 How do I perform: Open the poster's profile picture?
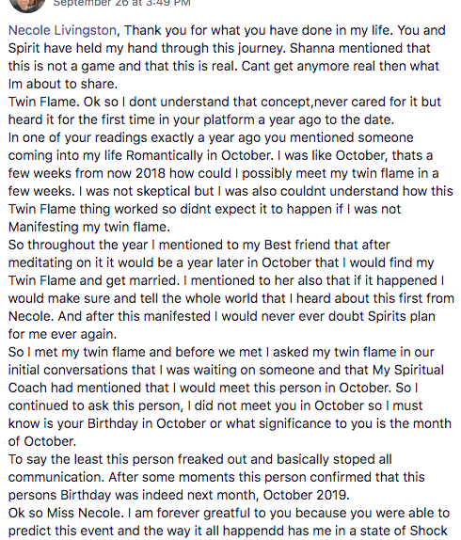27,4
